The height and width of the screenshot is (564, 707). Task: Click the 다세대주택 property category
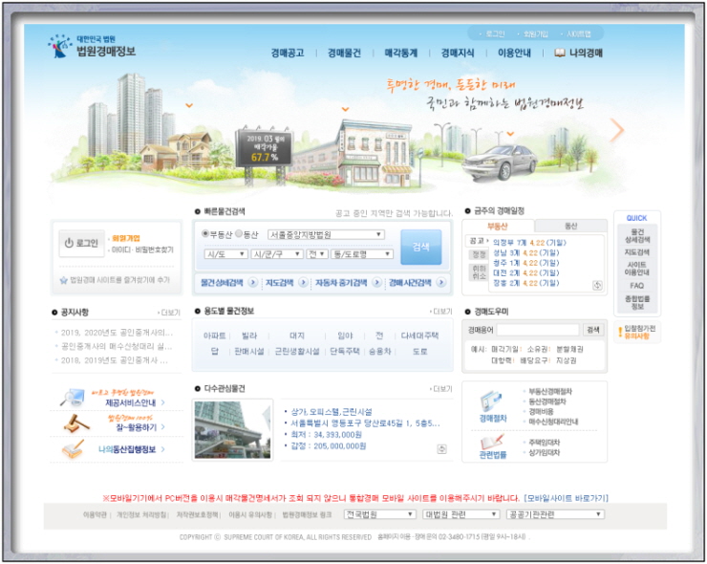[x=419, y=336]
